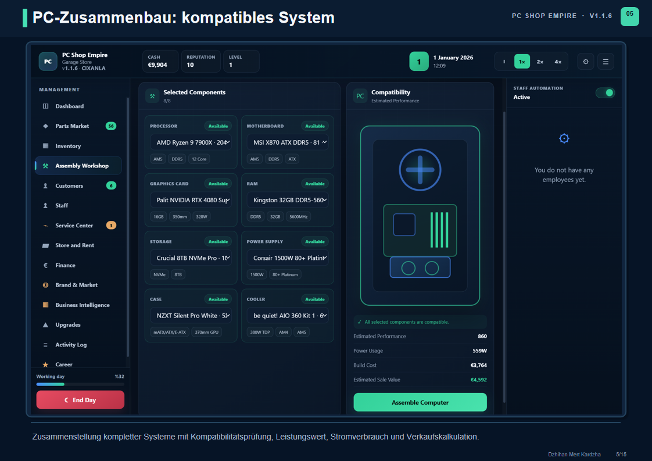Click the 12 Core tag
Image resolution: width=652 pixels, height=461 pixels.
[199, 159]
